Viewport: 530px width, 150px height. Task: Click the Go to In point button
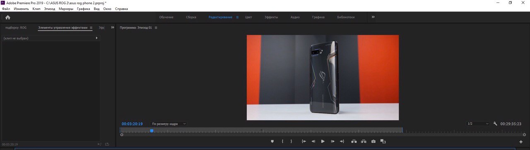pyautogui.click(x=304, y=141)
